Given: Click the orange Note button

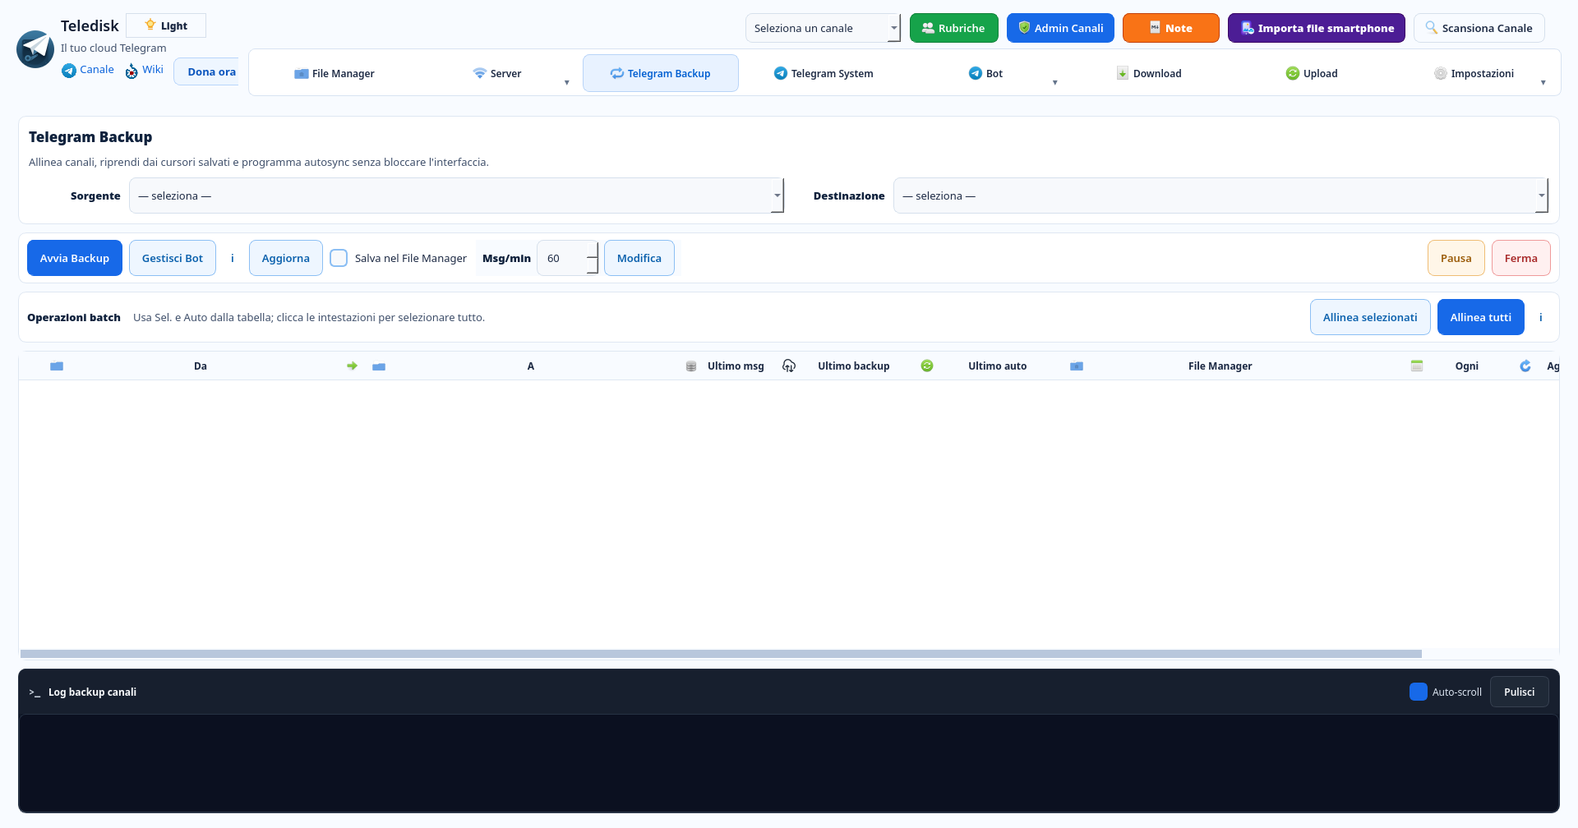Looking at the screenshot, I should click(1171, 28).
